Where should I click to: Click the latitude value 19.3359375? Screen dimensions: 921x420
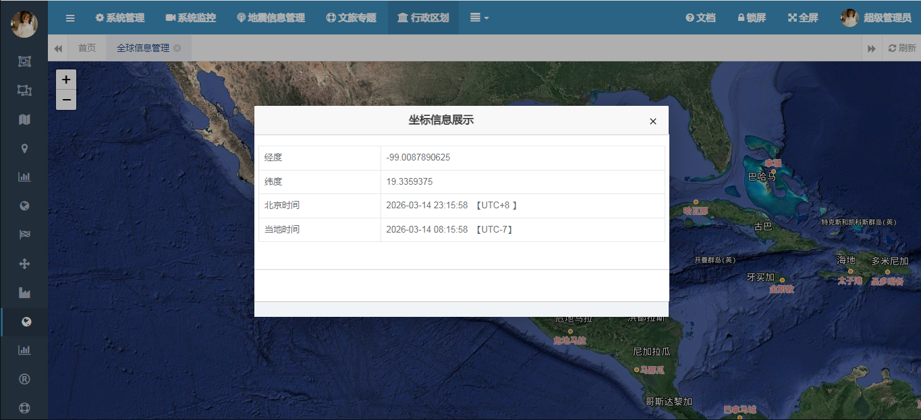point(410,182)
